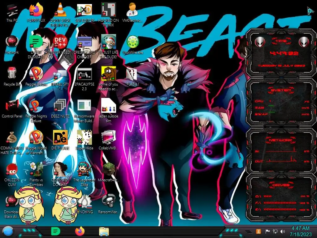Viewport: 317px width, 238px height.
Task: Click the right alien head in Time widget
Action: pos(304,42)
